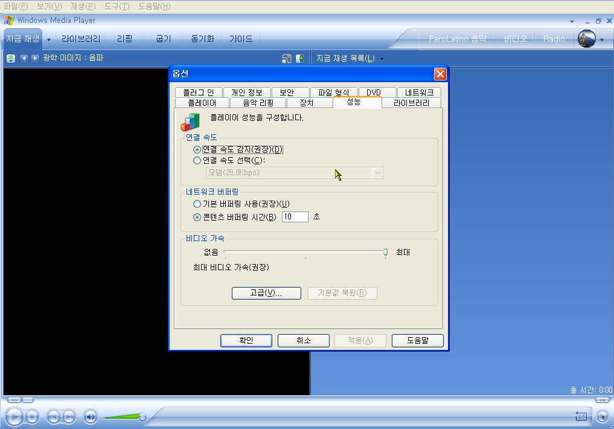Open the 개인 정보 options tab
This screenshot has height=429, width=614.
click(247, 92)
